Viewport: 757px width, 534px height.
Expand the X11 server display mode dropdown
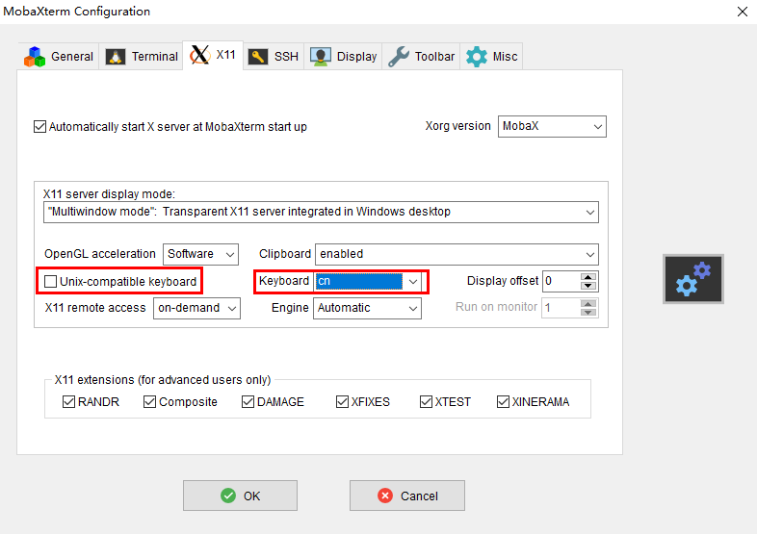(x=321, y=213)
